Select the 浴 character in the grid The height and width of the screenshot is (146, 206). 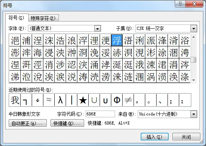184,40
